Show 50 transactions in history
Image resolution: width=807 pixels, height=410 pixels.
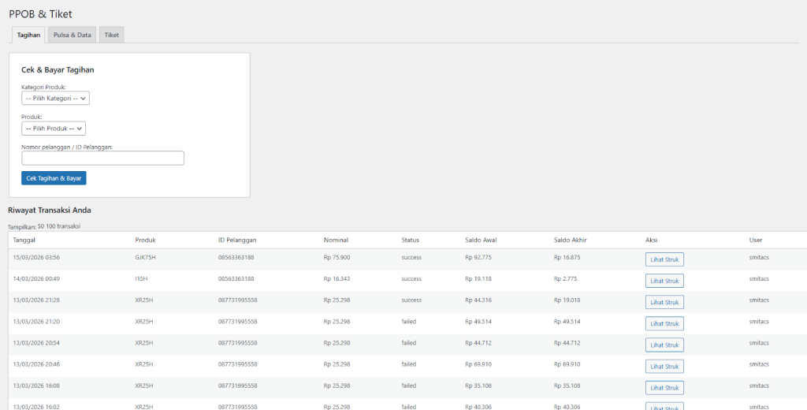pos(41,226)
